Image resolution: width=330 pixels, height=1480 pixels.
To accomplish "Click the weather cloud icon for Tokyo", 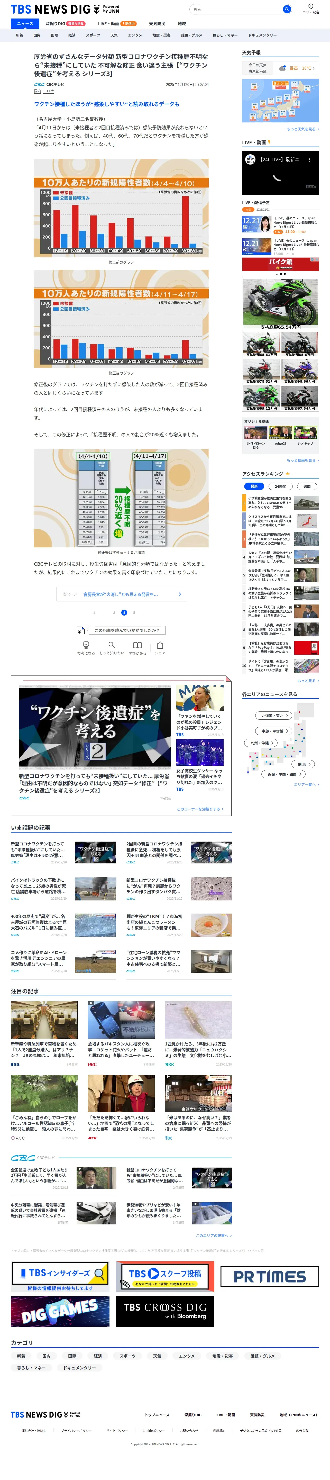I will coord(282,68).
